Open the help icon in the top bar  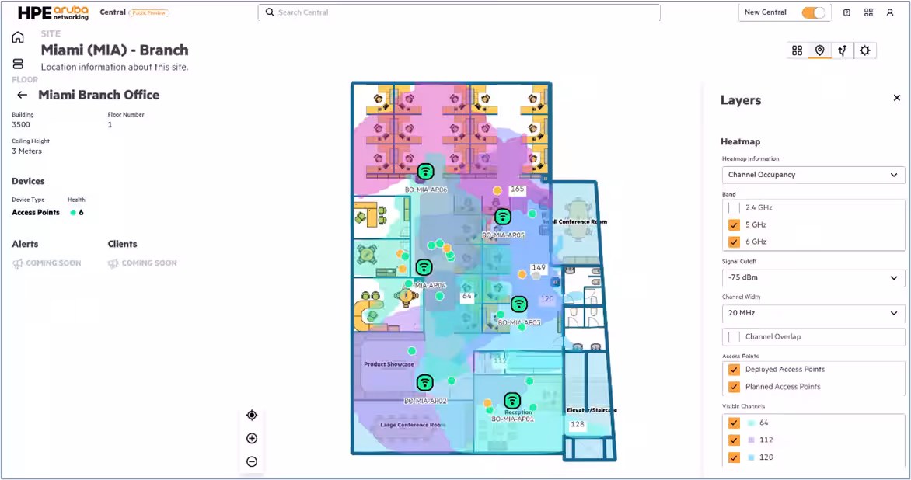pyautogui.click(x=846, y=12)
